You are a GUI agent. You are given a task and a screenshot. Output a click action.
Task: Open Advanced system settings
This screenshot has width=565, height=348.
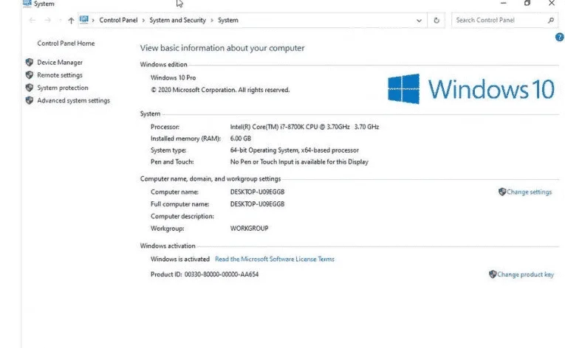tap(74, 100)
